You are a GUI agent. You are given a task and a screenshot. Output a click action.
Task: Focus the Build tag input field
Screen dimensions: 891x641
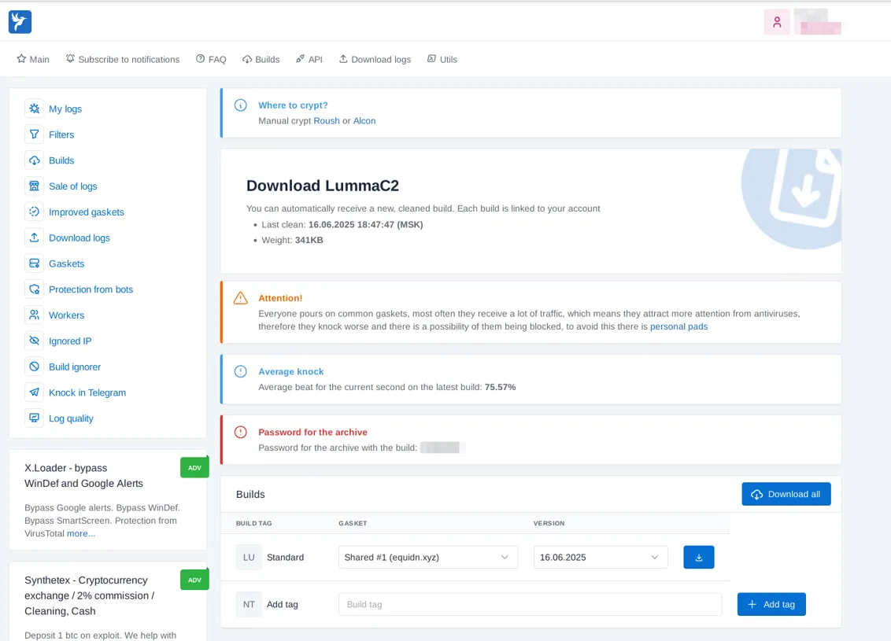(x=531, y=605)
